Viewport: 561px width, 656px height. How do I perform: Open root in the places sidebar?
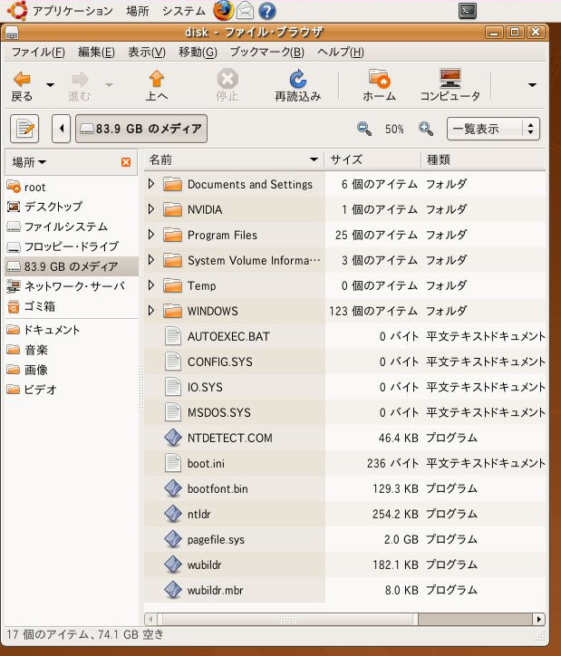[x=71, y=187]
